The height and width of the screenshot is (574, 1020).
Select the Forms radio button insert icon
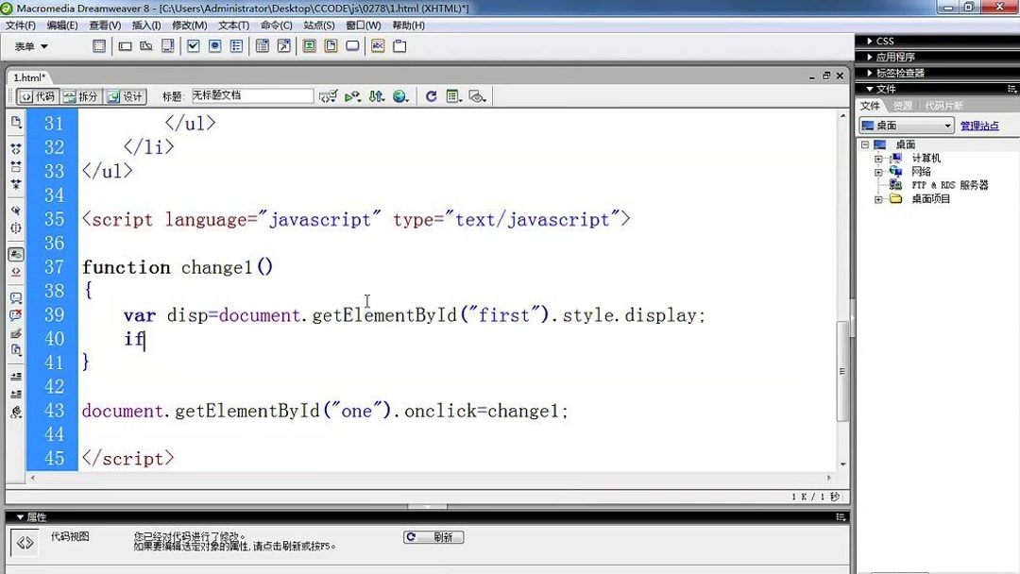215,45
